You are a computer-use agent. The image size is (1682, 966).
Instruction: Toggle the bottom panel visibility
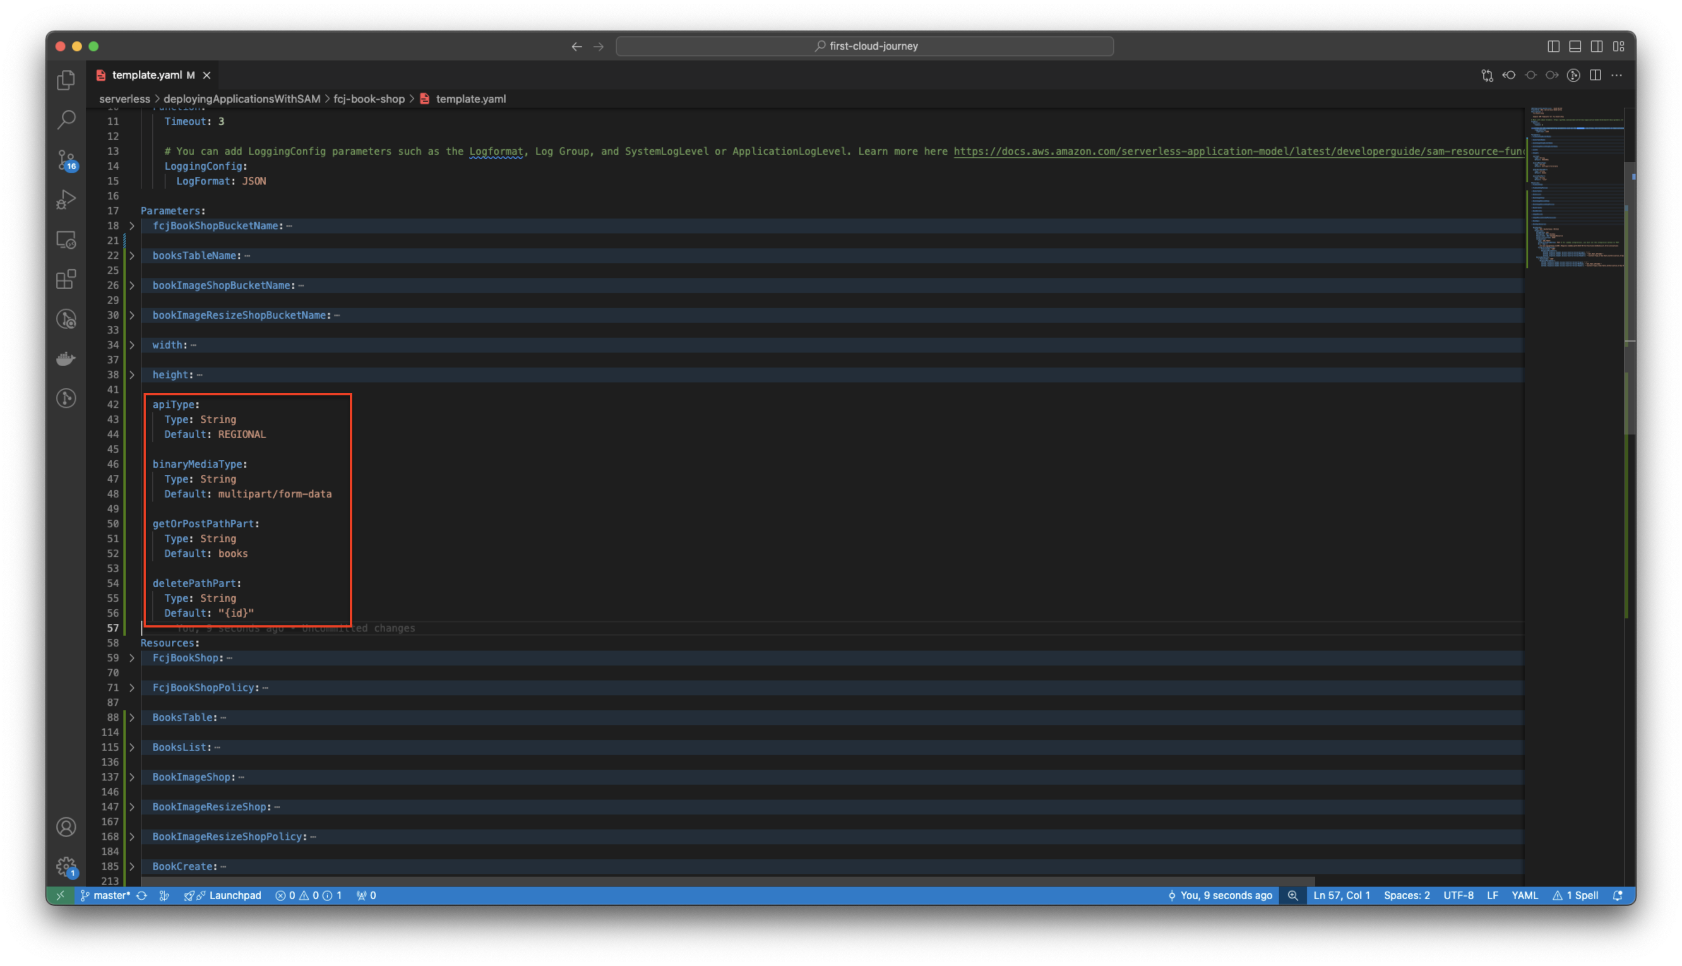click(1575, 46)
